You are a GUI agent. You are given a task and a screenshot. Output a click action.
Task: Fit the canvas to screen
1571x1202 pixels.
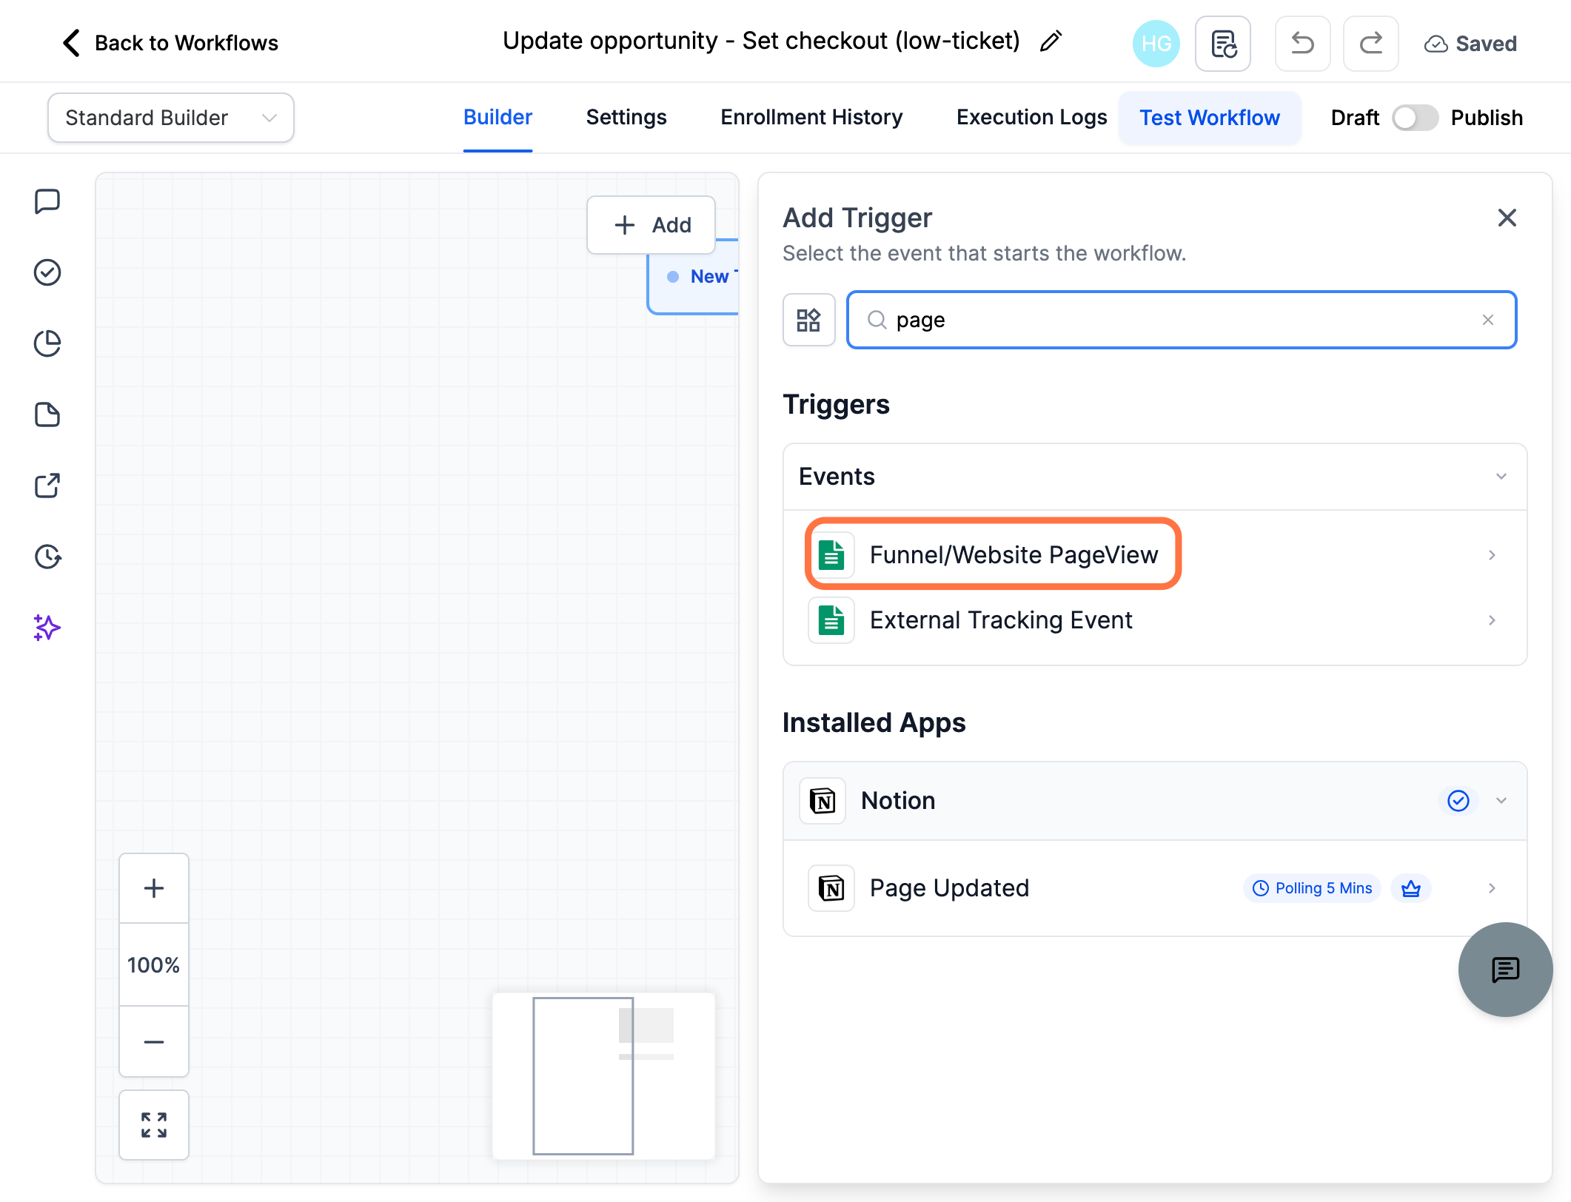[x=154, y=1125]
